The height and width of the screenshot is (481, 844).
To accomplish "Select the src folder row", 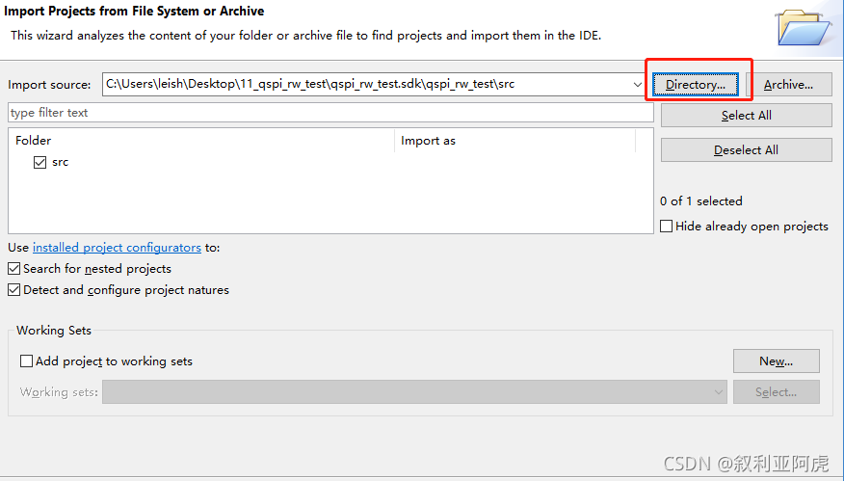I will (x=61, y=162).
